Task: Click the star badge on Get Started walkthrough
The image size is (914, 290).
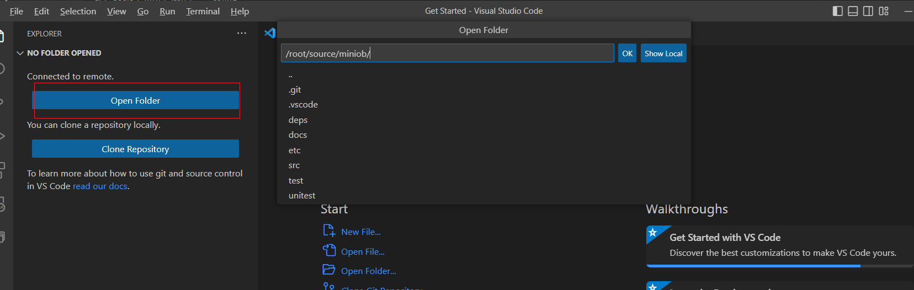Action: click(653, 232)
